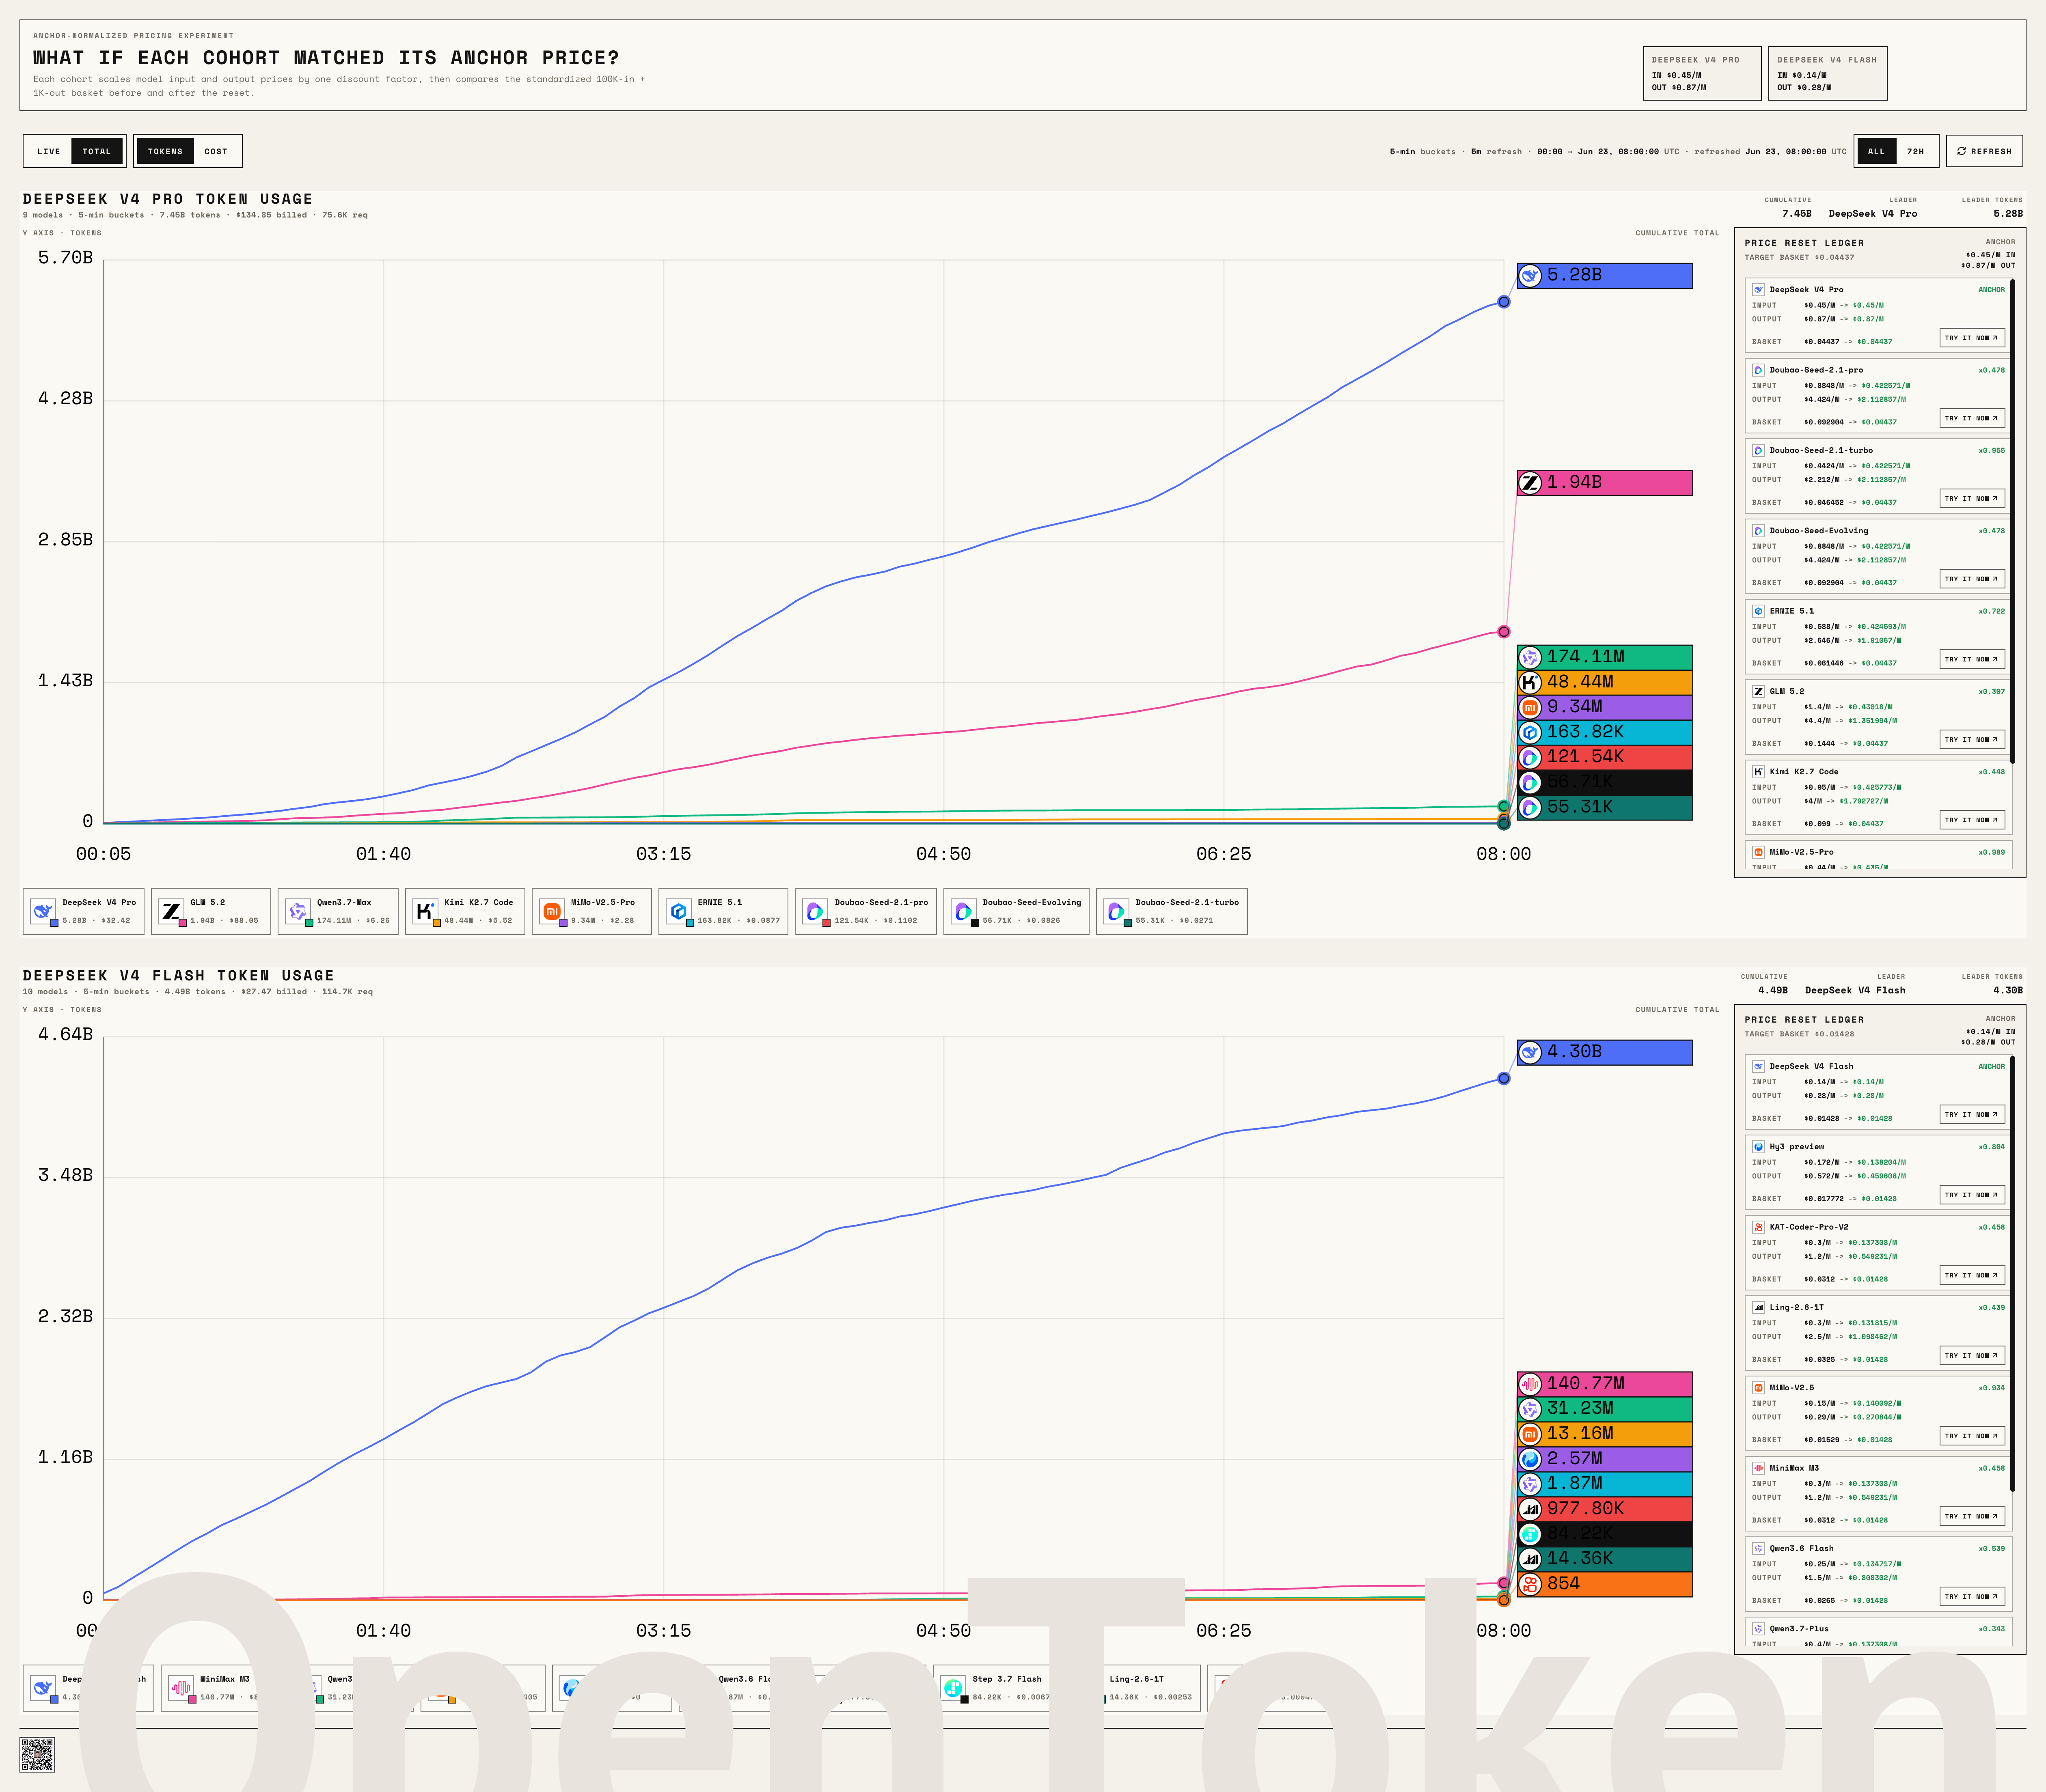Select the green 174.11M series label
The width and height of the screenshot is (2046, 1792).
(1605, 657)
